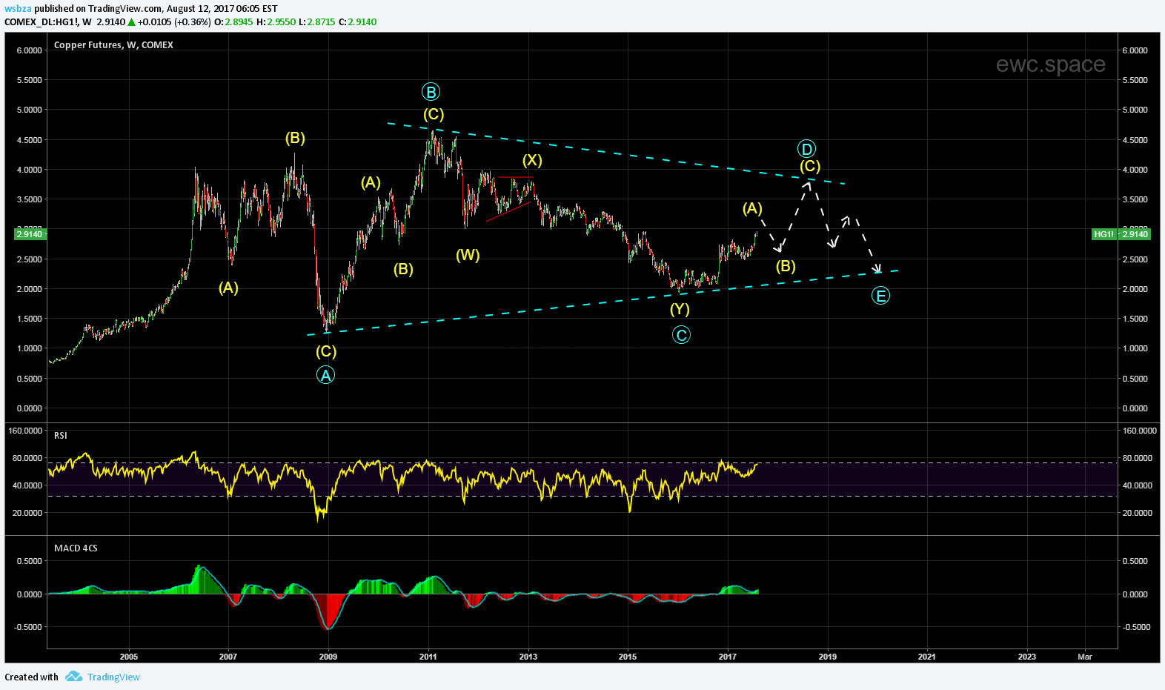1165x690 pixels.
Task: Click the white arrowhead pointing at circled E
Action: click(x=877, y=268)
